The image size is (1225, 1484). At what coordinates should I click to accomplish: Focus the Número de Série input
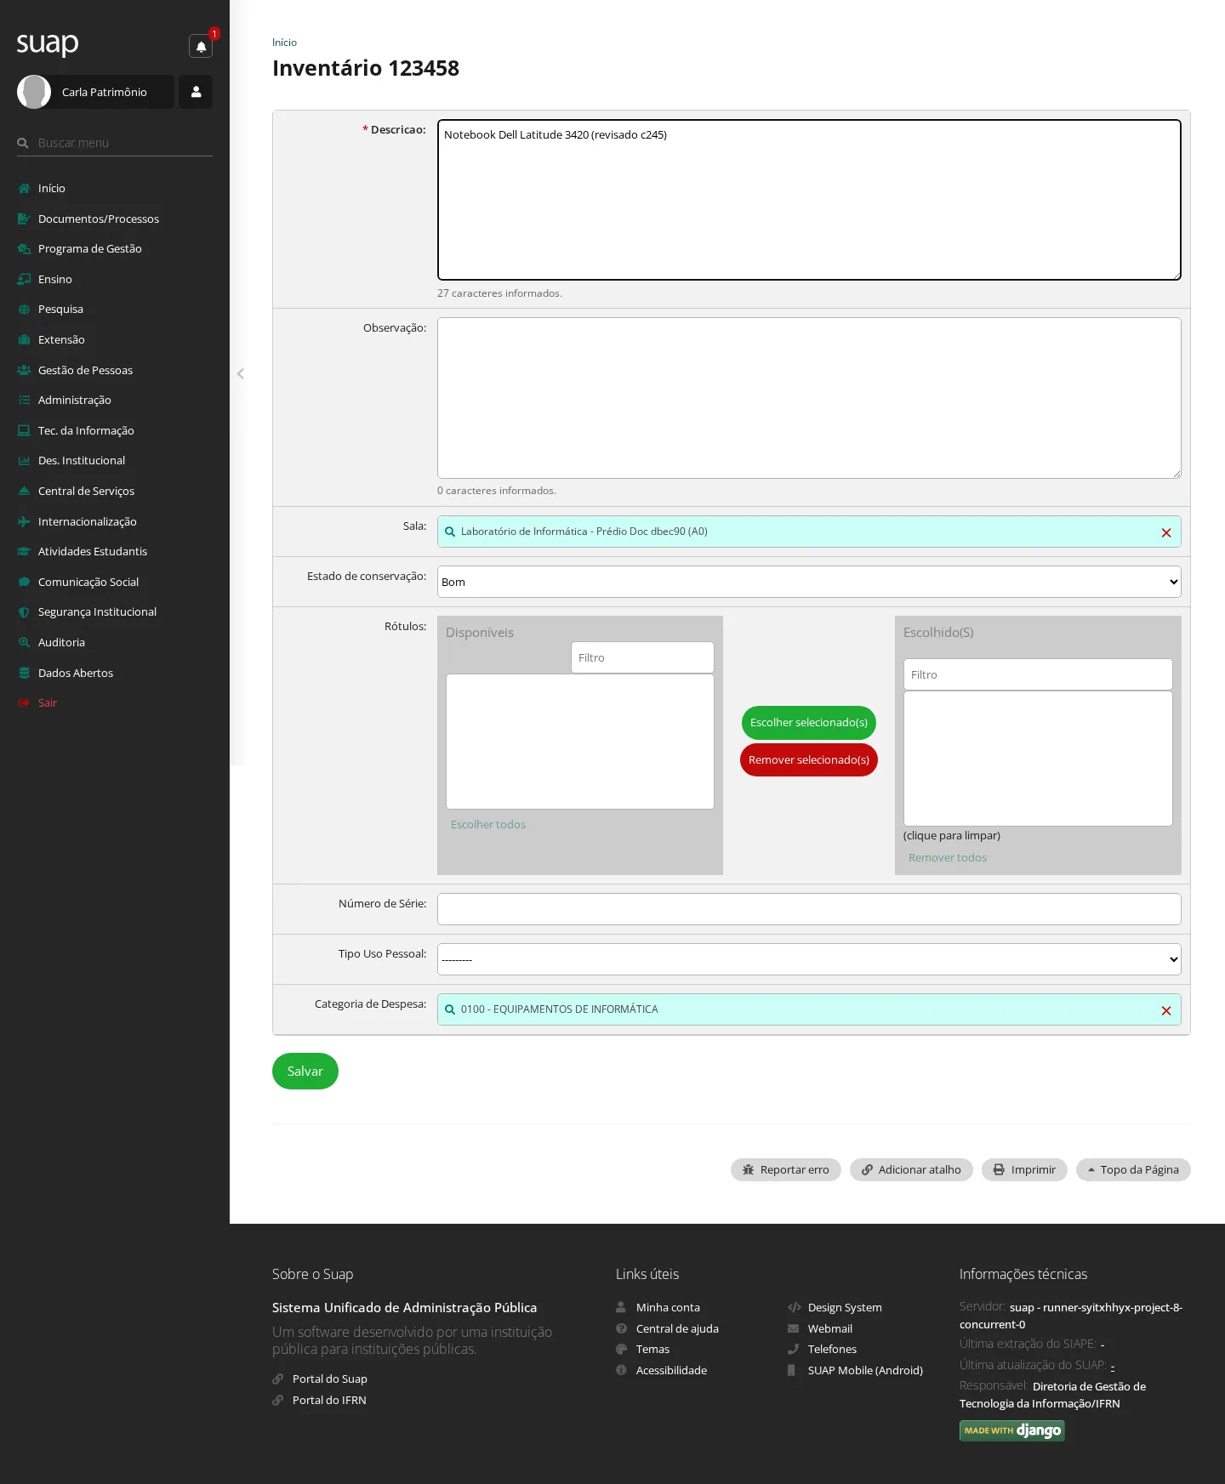point(809,909)
